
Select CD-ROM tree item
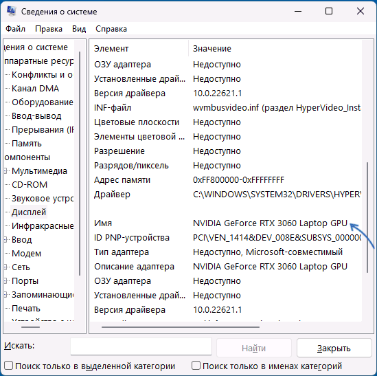[30, 185]
